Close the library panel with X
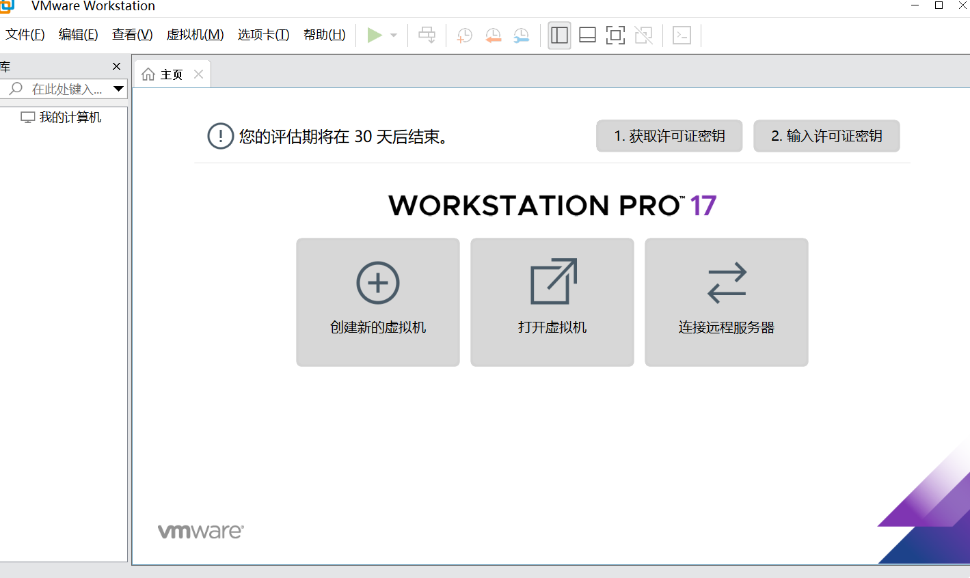 117,66
